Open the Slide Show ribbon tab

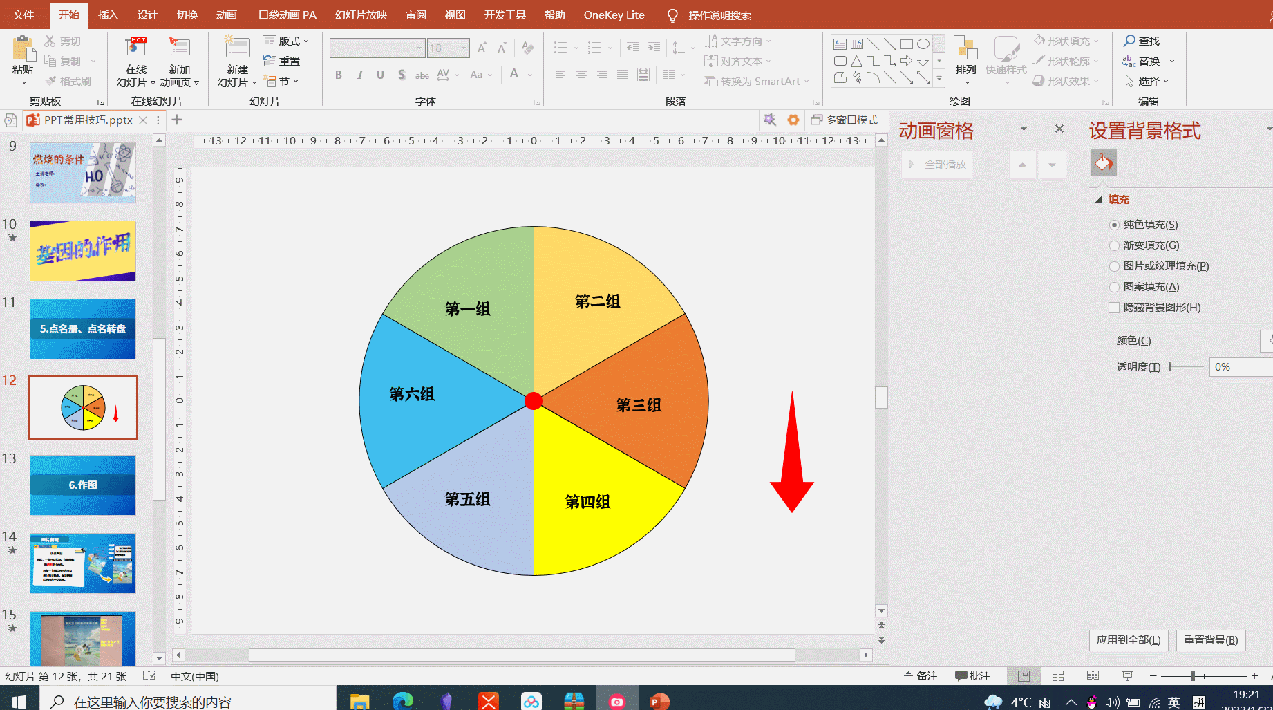click(x=361, y=15)
